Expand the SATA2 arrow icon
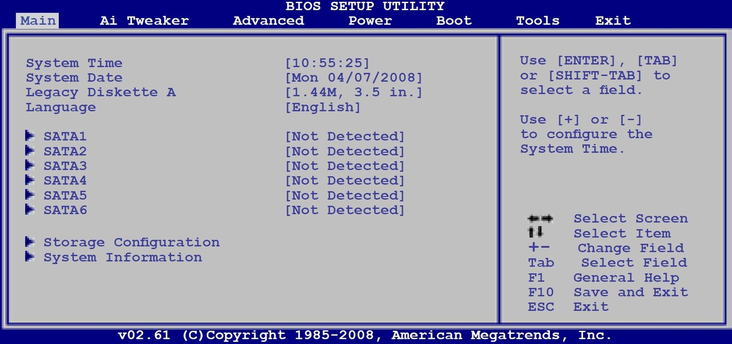Image resolution: width=732 pixels, height=344 pixels. (30, 150)
